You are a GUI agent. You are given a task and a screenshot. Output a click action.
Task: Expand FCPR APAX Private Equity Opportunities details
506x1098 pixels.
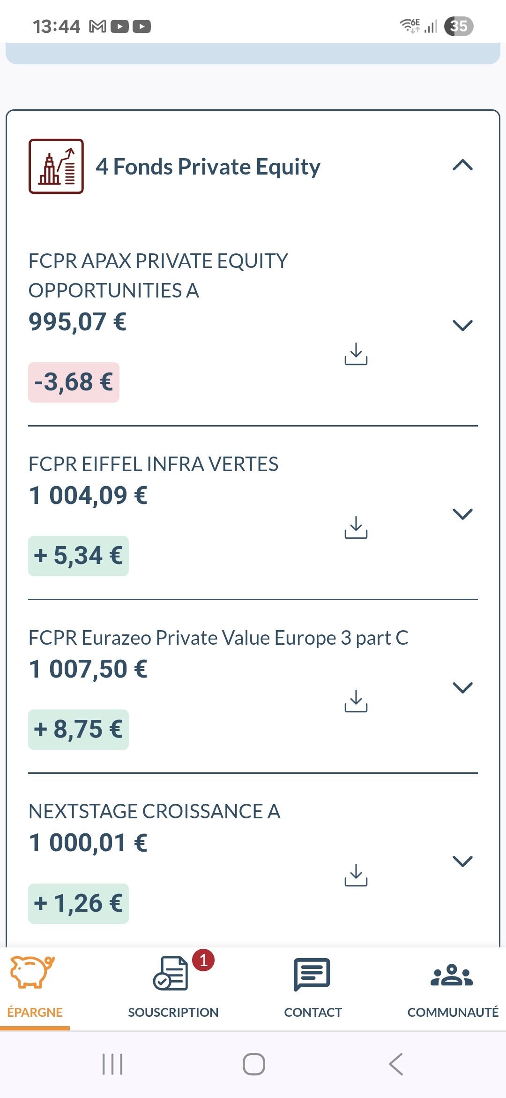[463, 325]
